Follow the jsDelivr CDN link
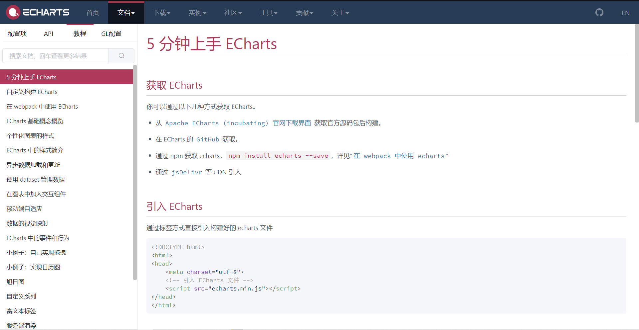 point(187,172)
